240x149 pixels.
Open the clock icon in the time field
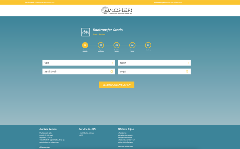[187, 72]
